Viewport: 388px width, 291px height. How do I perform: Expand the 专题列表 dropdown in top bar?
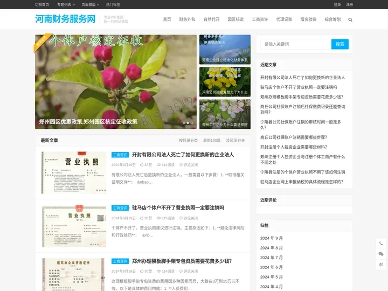[x=66, y=4]
